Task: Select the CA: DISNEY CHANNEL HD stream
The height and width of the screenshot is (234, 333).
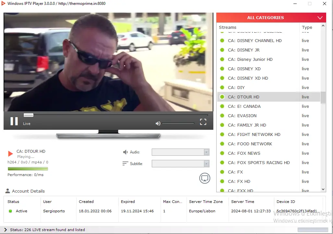Action: coord(269,40)
